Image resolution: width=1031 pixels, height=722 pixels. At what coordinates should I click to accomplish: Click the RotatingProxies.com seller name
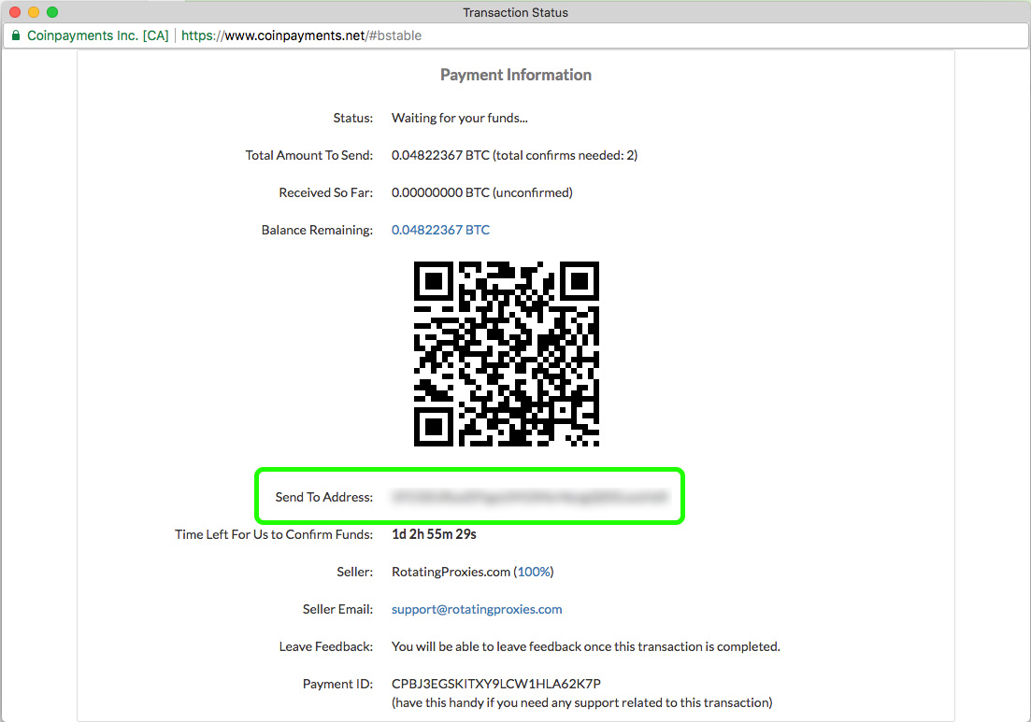click(451, 572)
